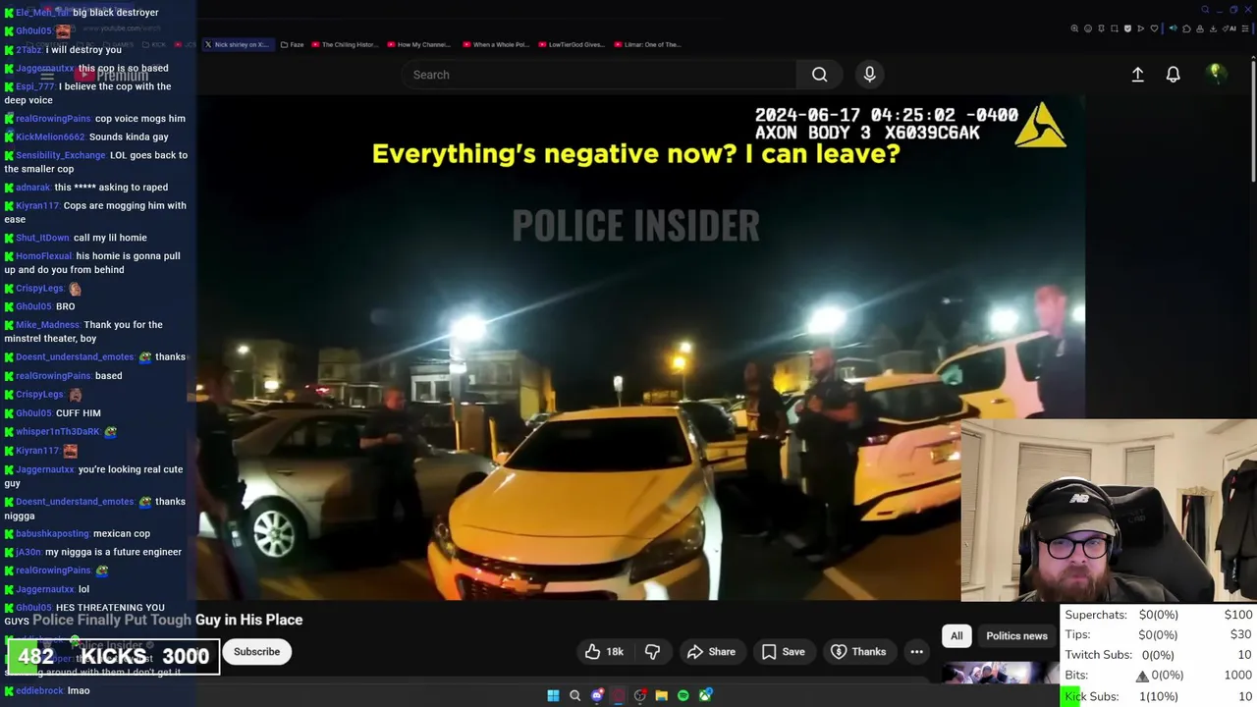Focus the YouTube search field
Image resolution: width=1257 pixels, height=707 pixels.
[599, 75]
